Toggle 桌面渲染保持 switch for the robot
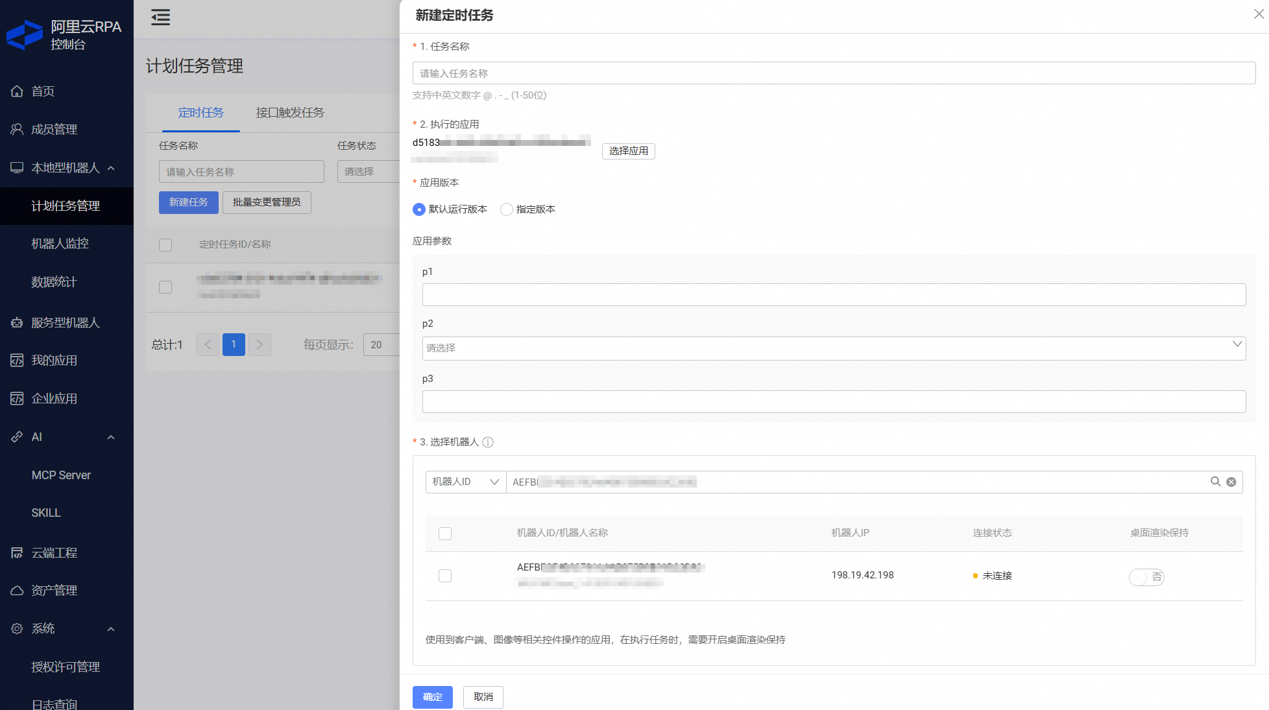This screenshot has width=1269, height=710. [1146, 577]
